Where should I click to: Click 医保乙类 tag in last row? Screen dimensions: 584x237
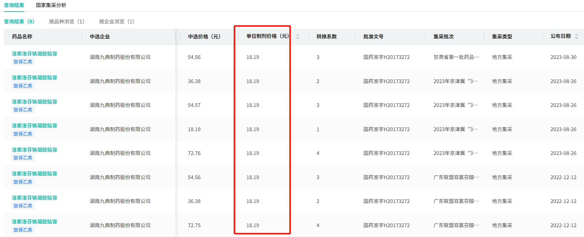(23, 230)
